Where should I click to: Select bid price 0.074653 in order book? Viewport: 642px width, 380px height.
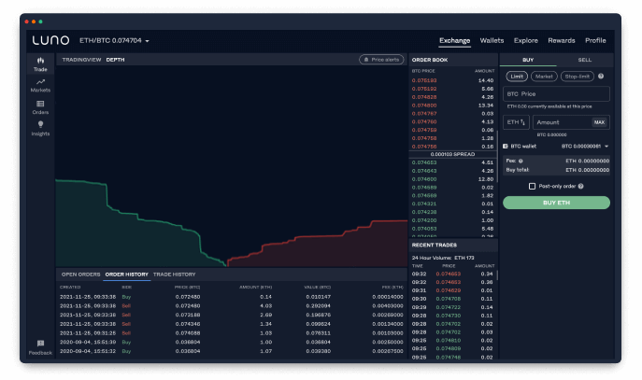424,162
